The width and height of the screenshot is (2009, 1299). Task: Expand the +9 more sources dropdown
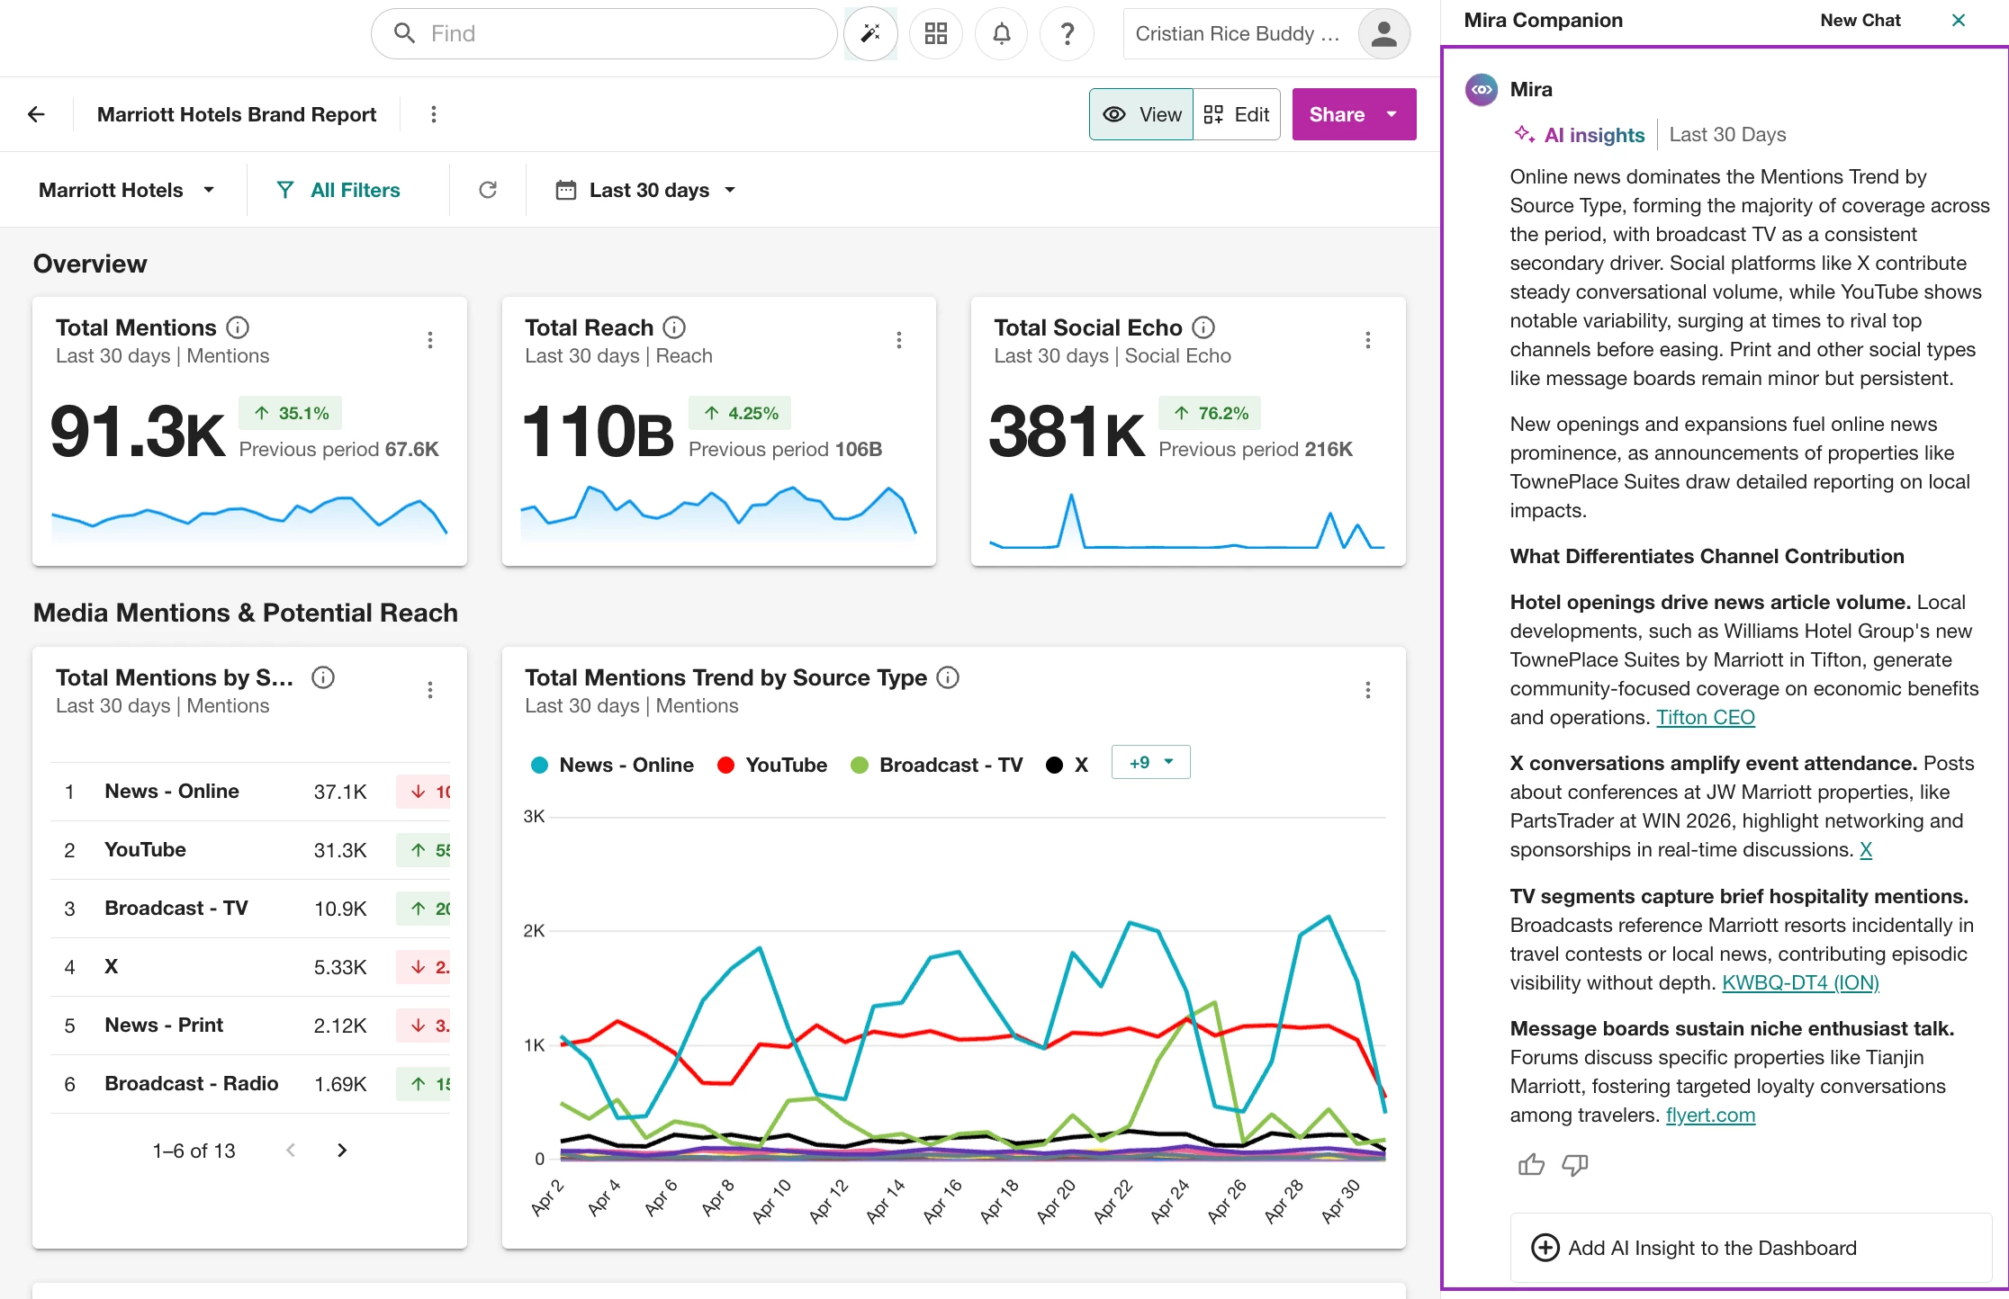(1150, 762)
